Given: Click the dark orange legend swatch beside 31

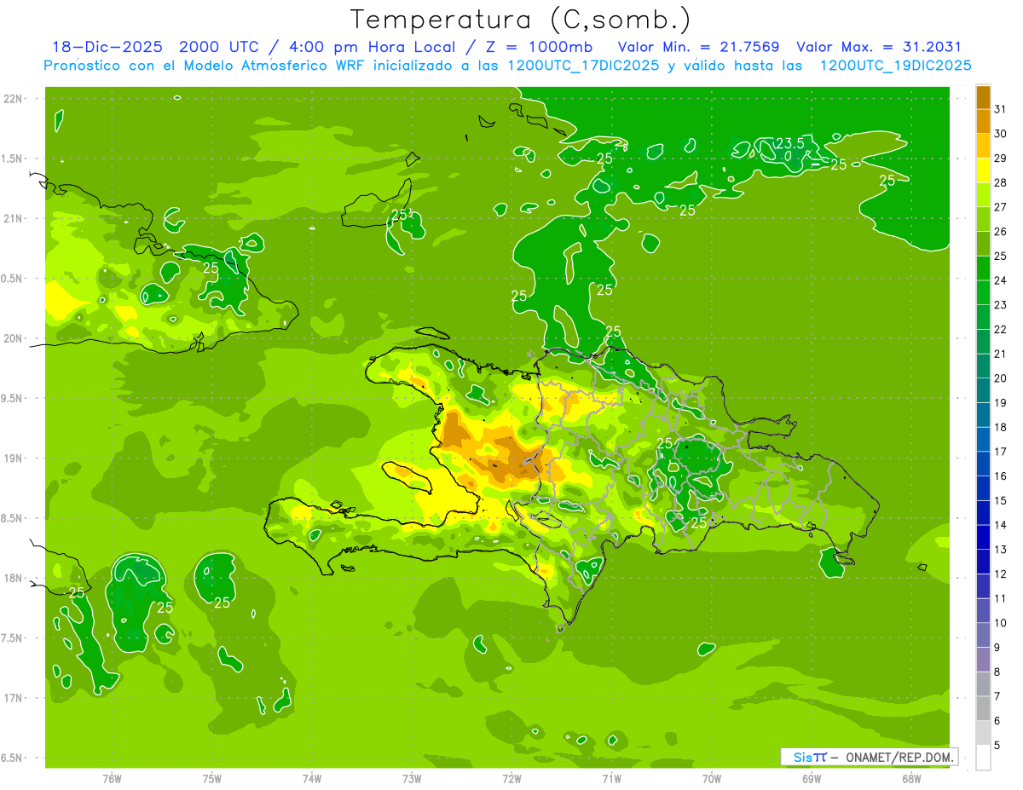Looking at the screenshot, I should tap(983, 97).
